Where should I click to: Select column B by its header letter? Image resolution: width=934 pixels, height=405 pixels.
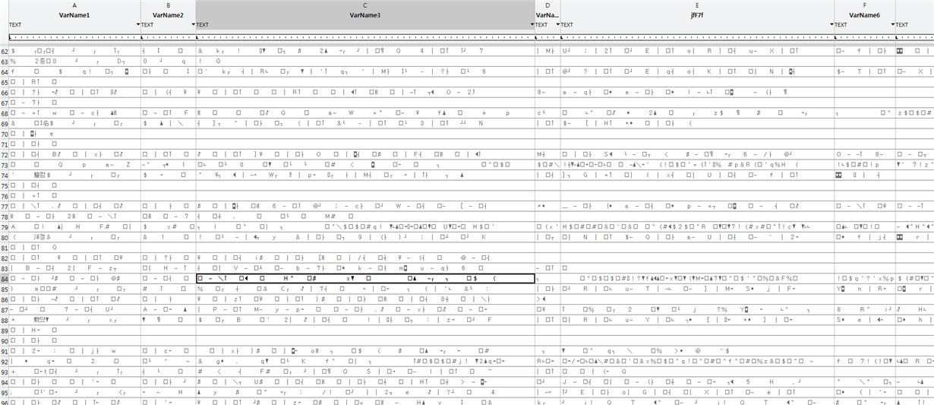[x=168, y=5]
